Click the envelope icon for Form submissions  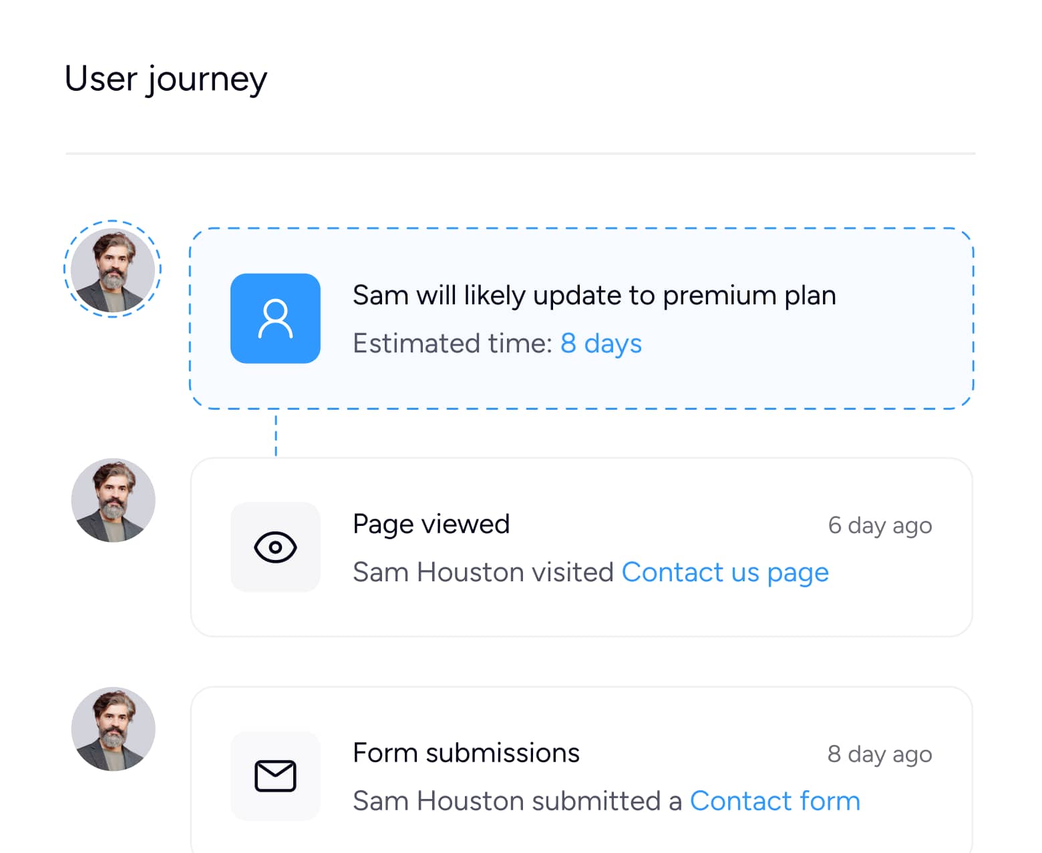pos(275,776)
